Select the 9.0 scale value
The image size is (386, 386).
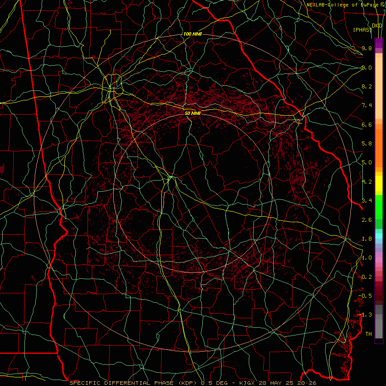coord(367,67)
